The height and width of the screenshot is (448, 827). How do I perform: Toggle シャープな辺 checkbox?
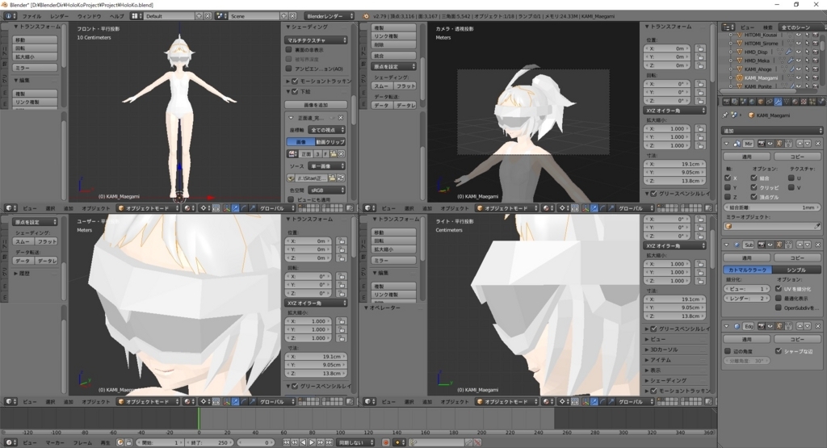tap(779, 351)
